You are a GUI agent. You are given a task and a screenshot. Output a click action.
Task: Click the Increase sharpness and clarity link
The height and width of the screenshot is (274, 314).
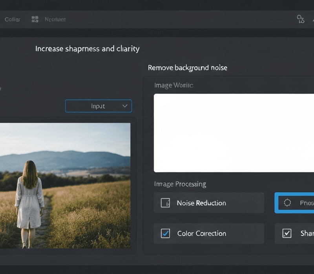point(87,49)
